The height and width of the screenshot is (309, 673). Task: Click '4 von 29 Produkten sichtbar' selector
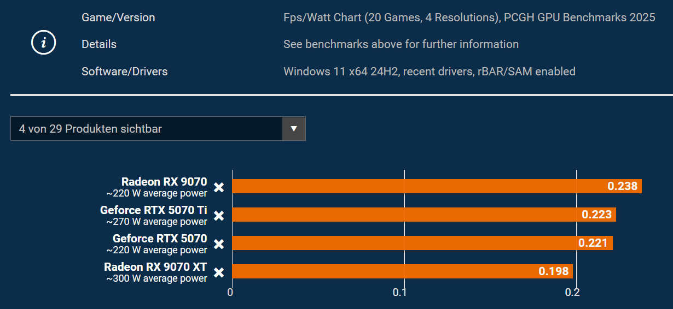158,129
